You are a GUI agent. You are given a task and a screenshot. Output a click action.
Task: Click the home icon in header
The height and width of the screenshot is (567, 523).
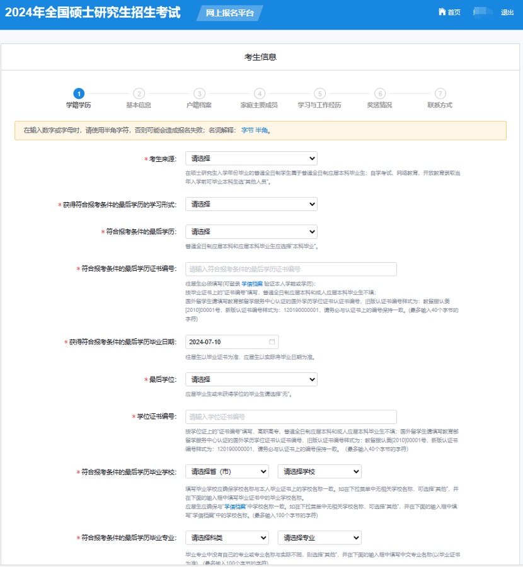click(x=442, y=13)
